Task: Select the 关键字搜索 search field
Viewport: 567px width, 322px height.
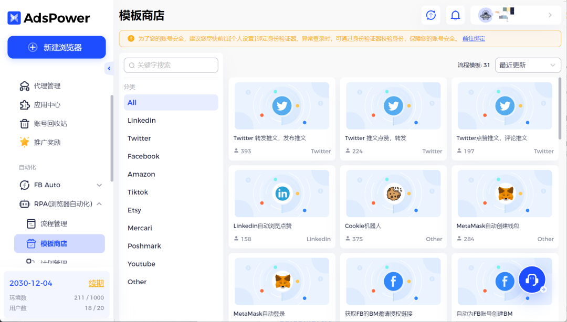Action: [171, 65]
